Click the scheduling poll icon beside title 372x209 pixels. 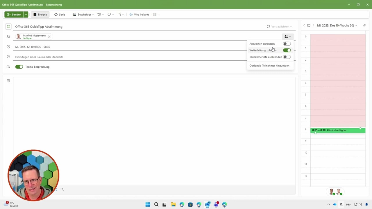(8, 26)
